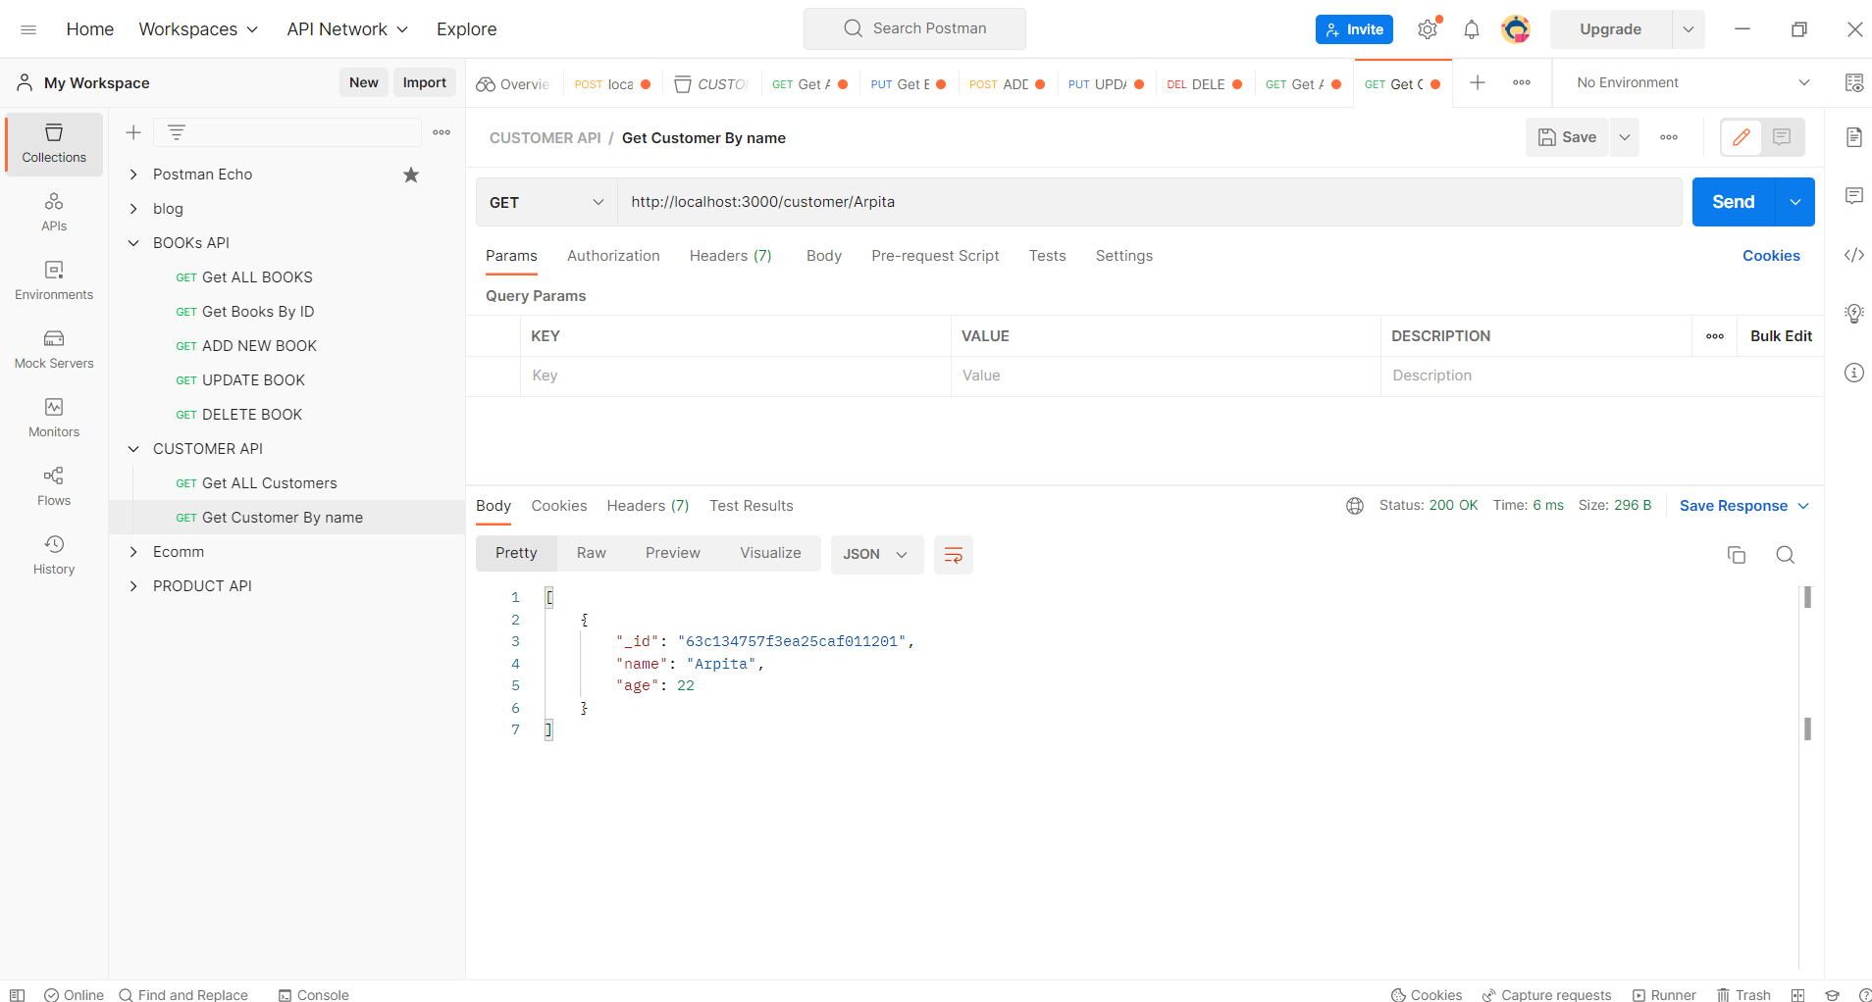Toggle line wrapping in the response viewer

point(953,554)
